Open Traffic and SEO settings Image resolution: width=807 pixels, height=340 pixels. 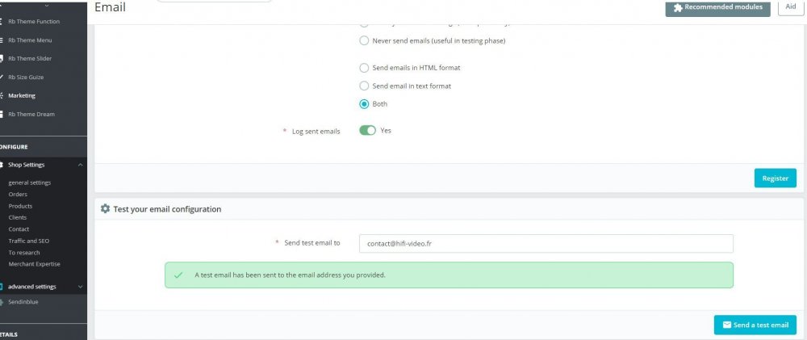pos(29,241)
